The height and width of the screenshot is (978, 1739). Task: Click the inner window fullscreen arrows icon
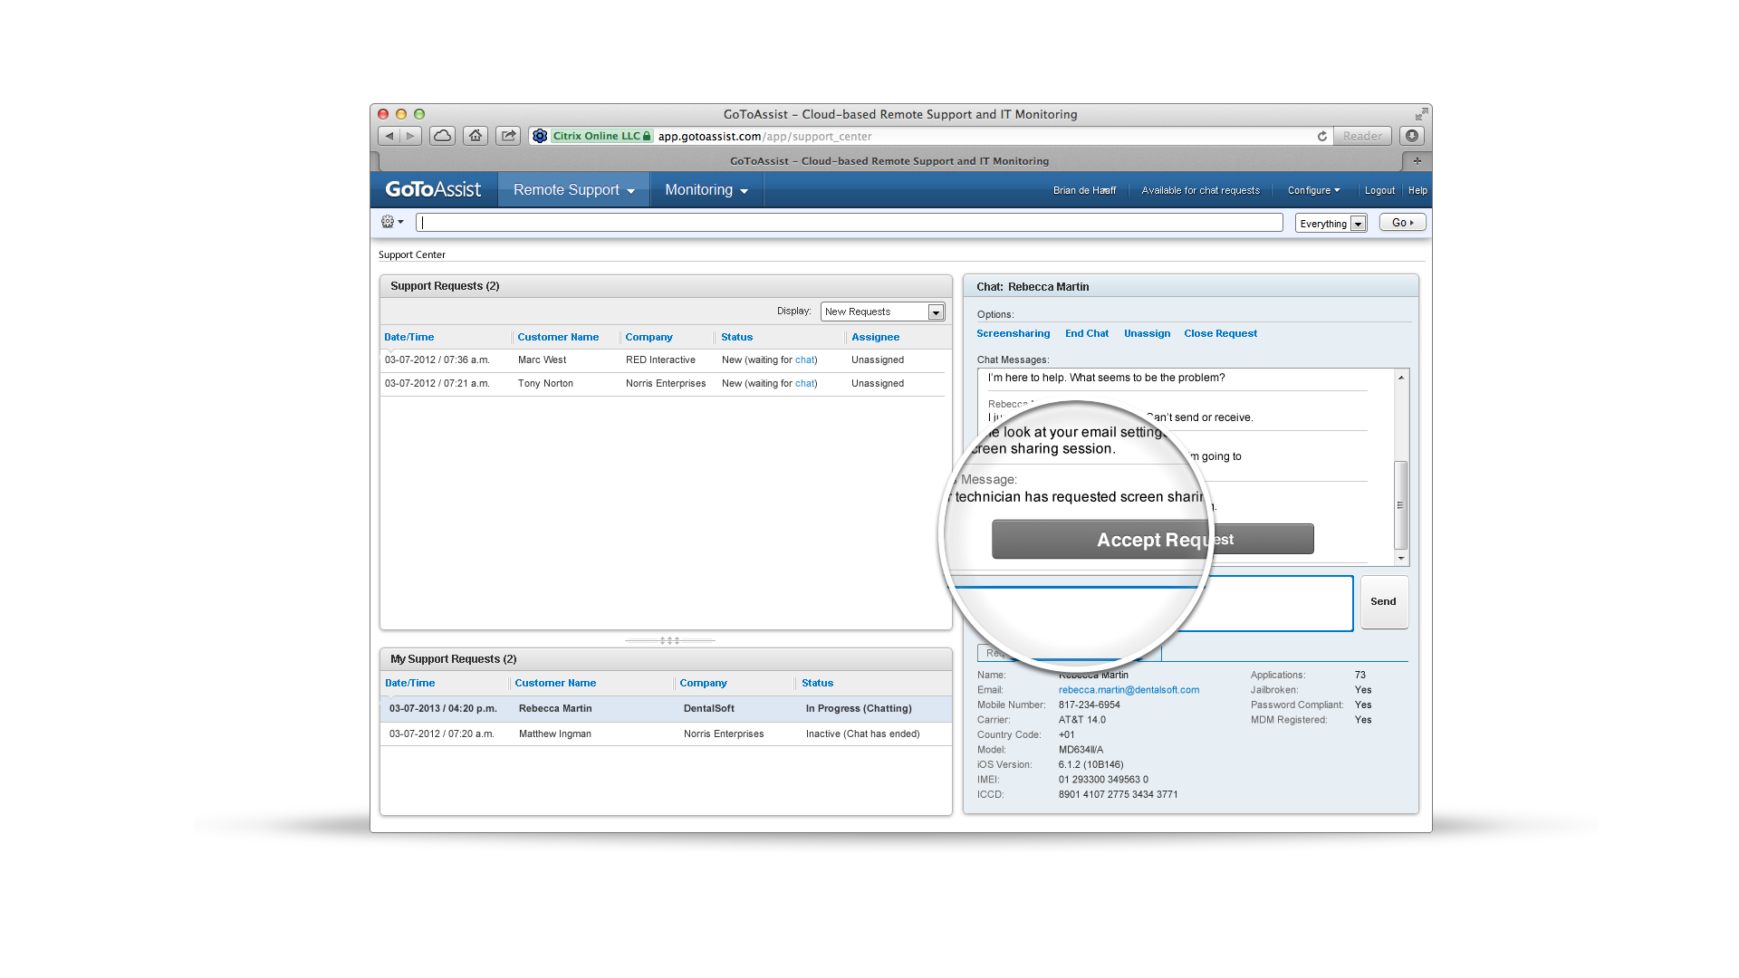pos(1421,114)
